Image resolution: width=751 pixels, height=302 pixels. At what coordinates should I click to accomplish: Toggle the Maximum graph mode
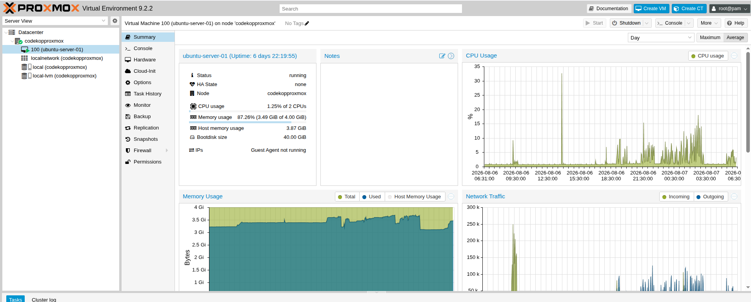point(710,38)
